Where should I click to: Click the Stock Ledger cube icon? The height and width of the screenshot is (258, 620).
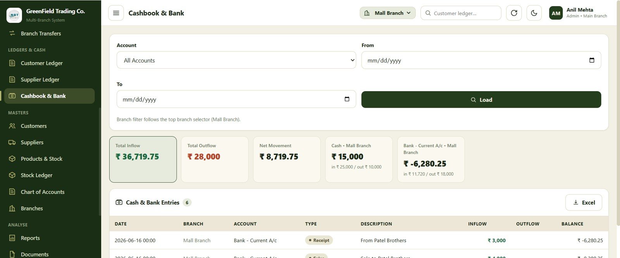tap(12, 175)
